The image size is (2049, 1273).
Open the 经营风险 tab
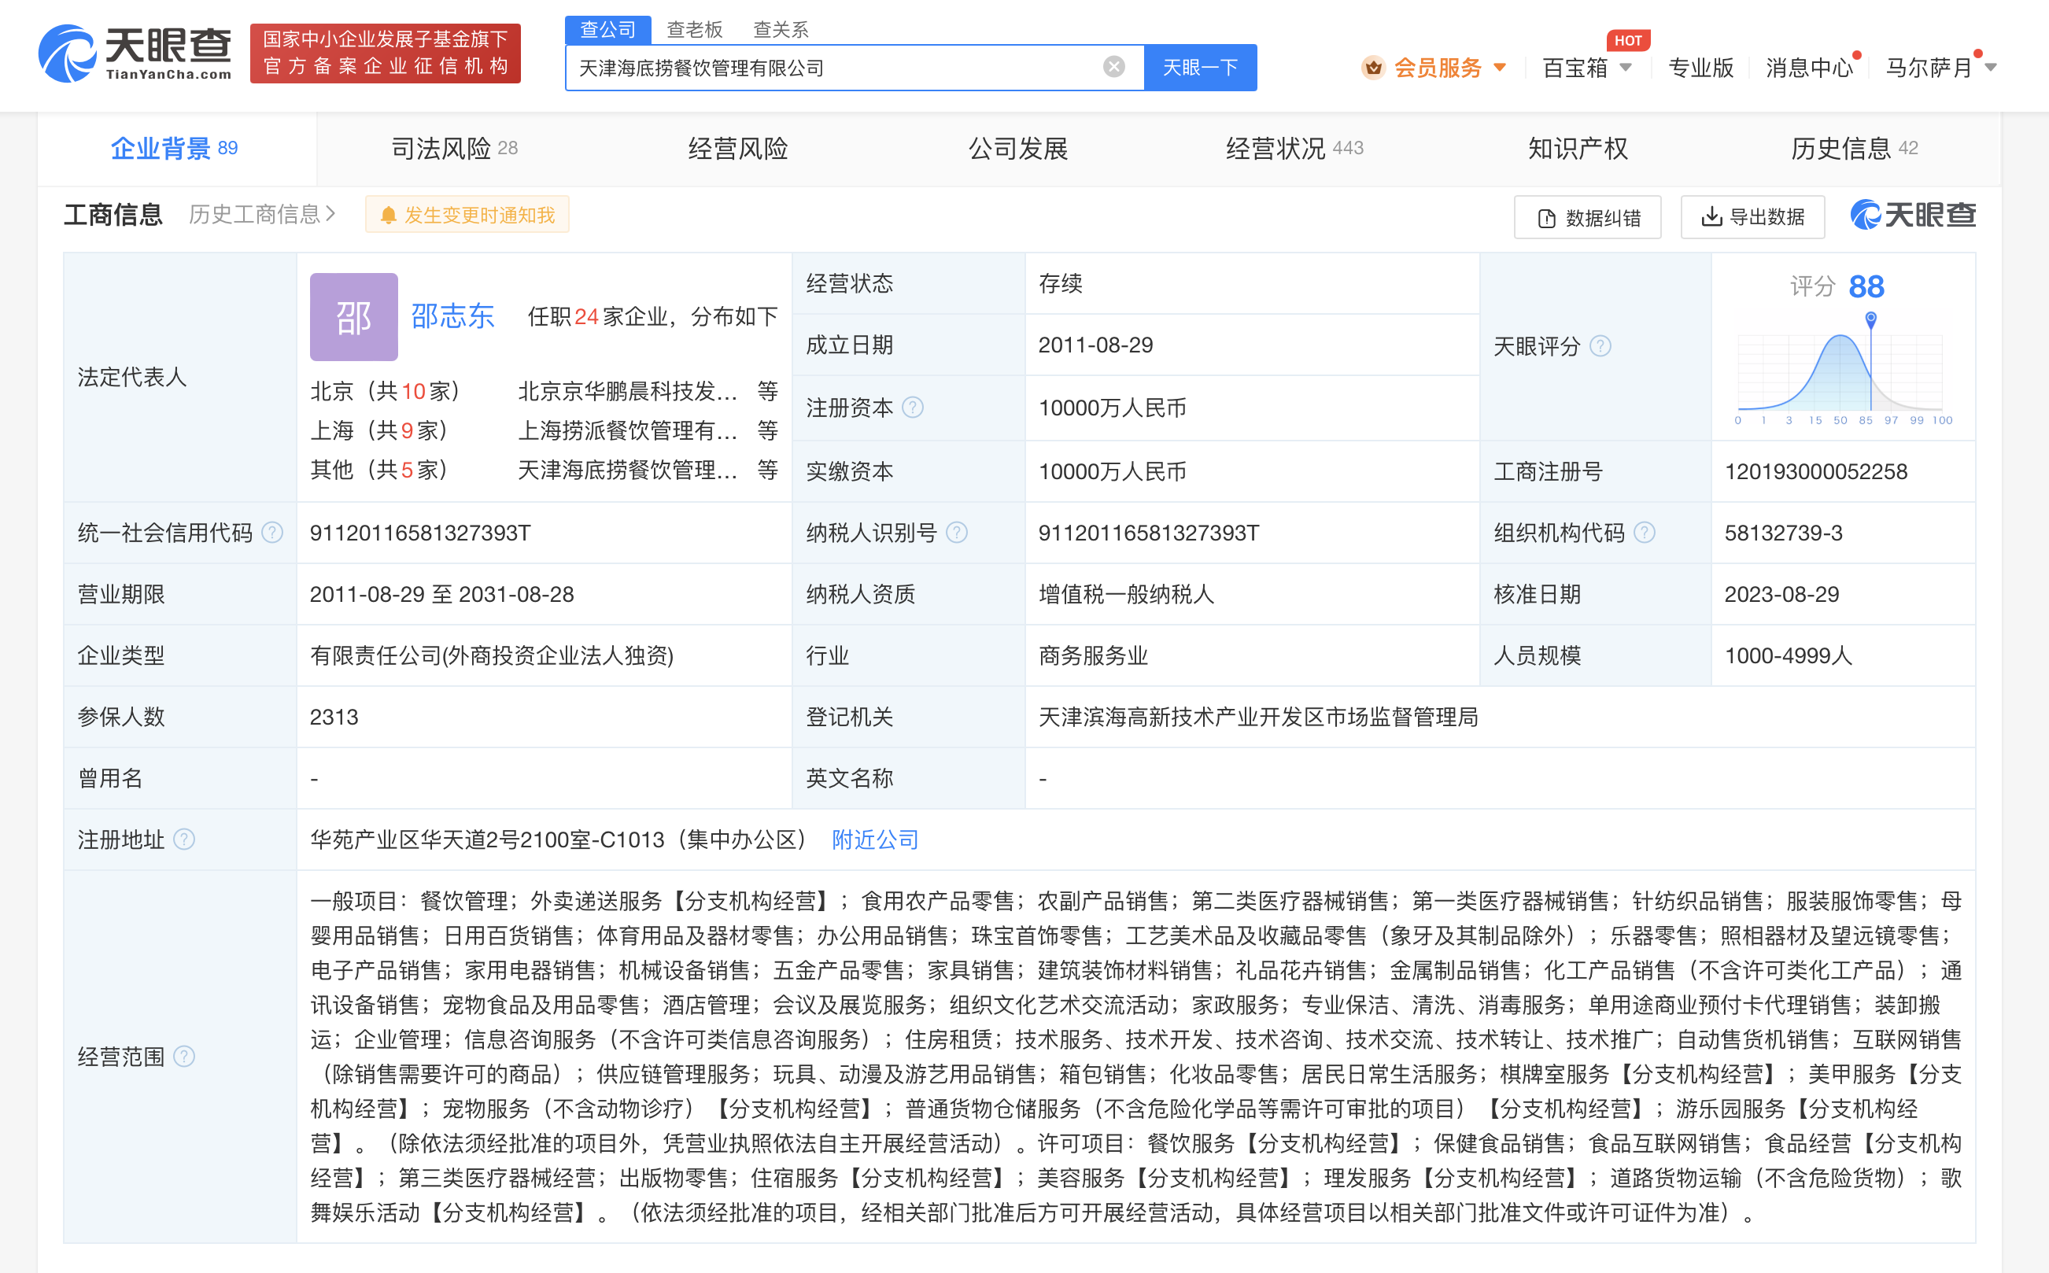point(737,148)
